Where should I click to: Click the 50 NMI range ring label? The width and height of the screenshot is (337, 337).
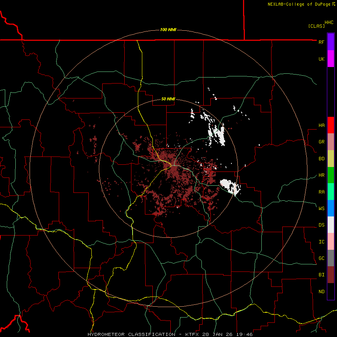coord(168,99)
